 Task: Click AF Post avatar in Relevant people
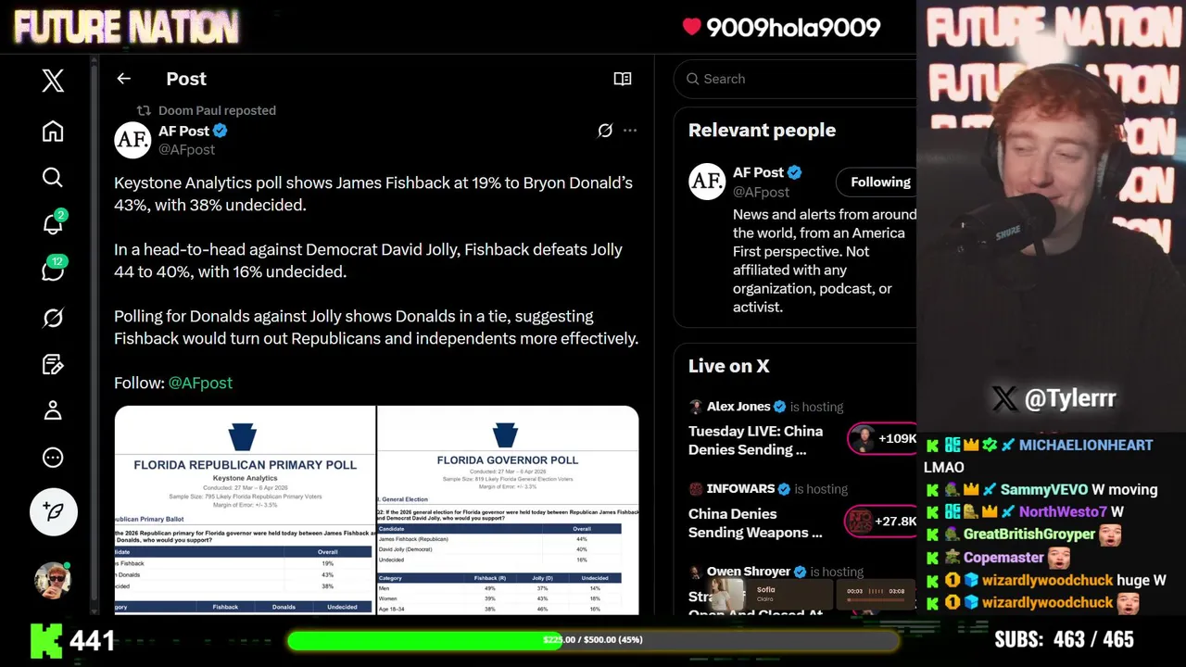click(707, 182)
